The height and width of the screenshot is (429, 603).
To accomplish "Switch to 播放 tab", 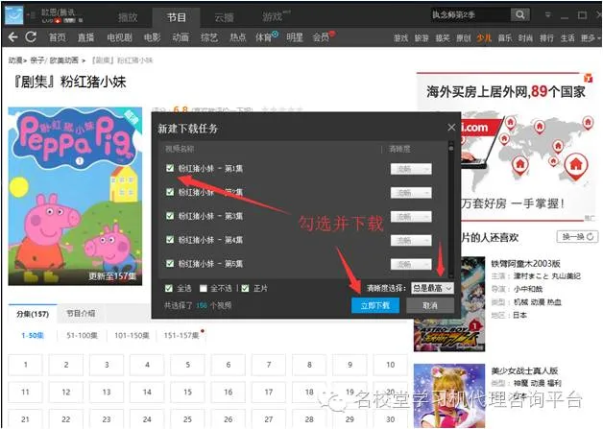I will click(128, 17).
